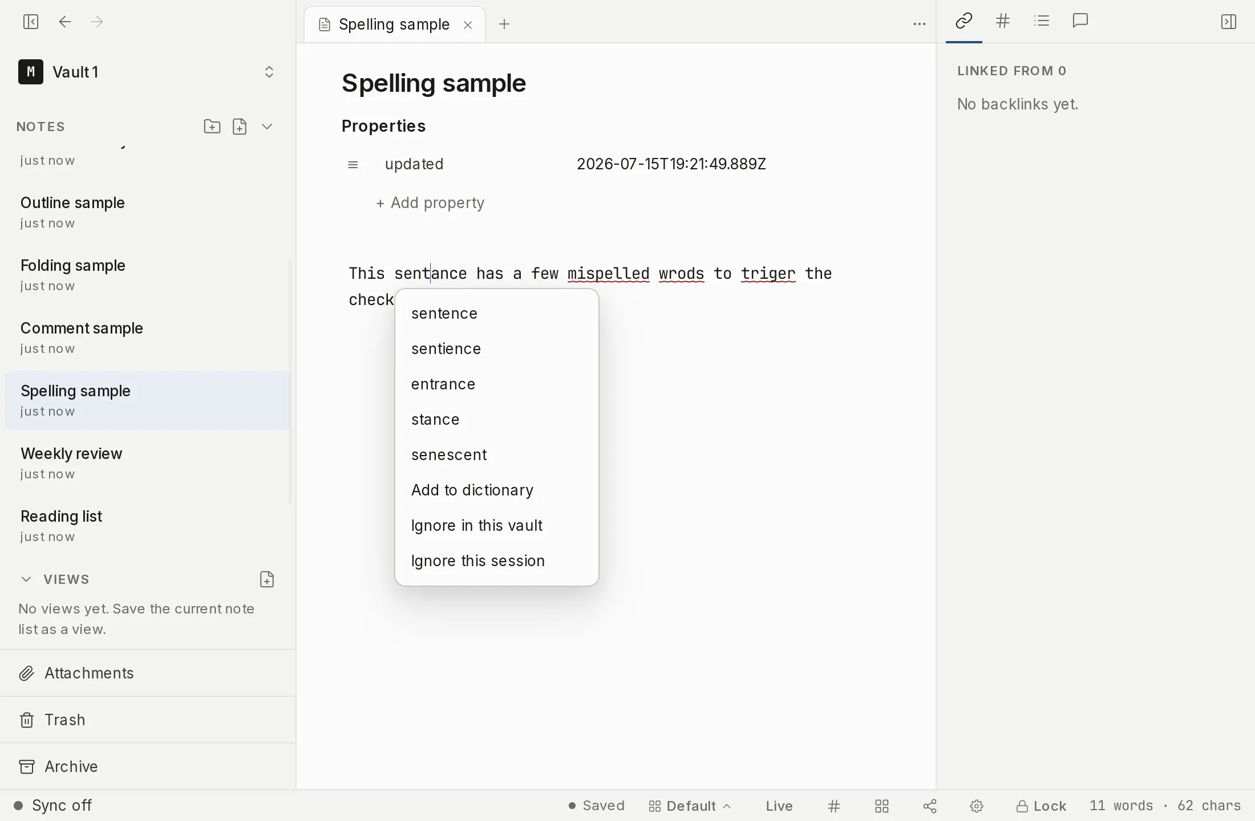Select Add to dictionary
The image size is (1255, 821).
pyautogui.click(x=497, y=490)
